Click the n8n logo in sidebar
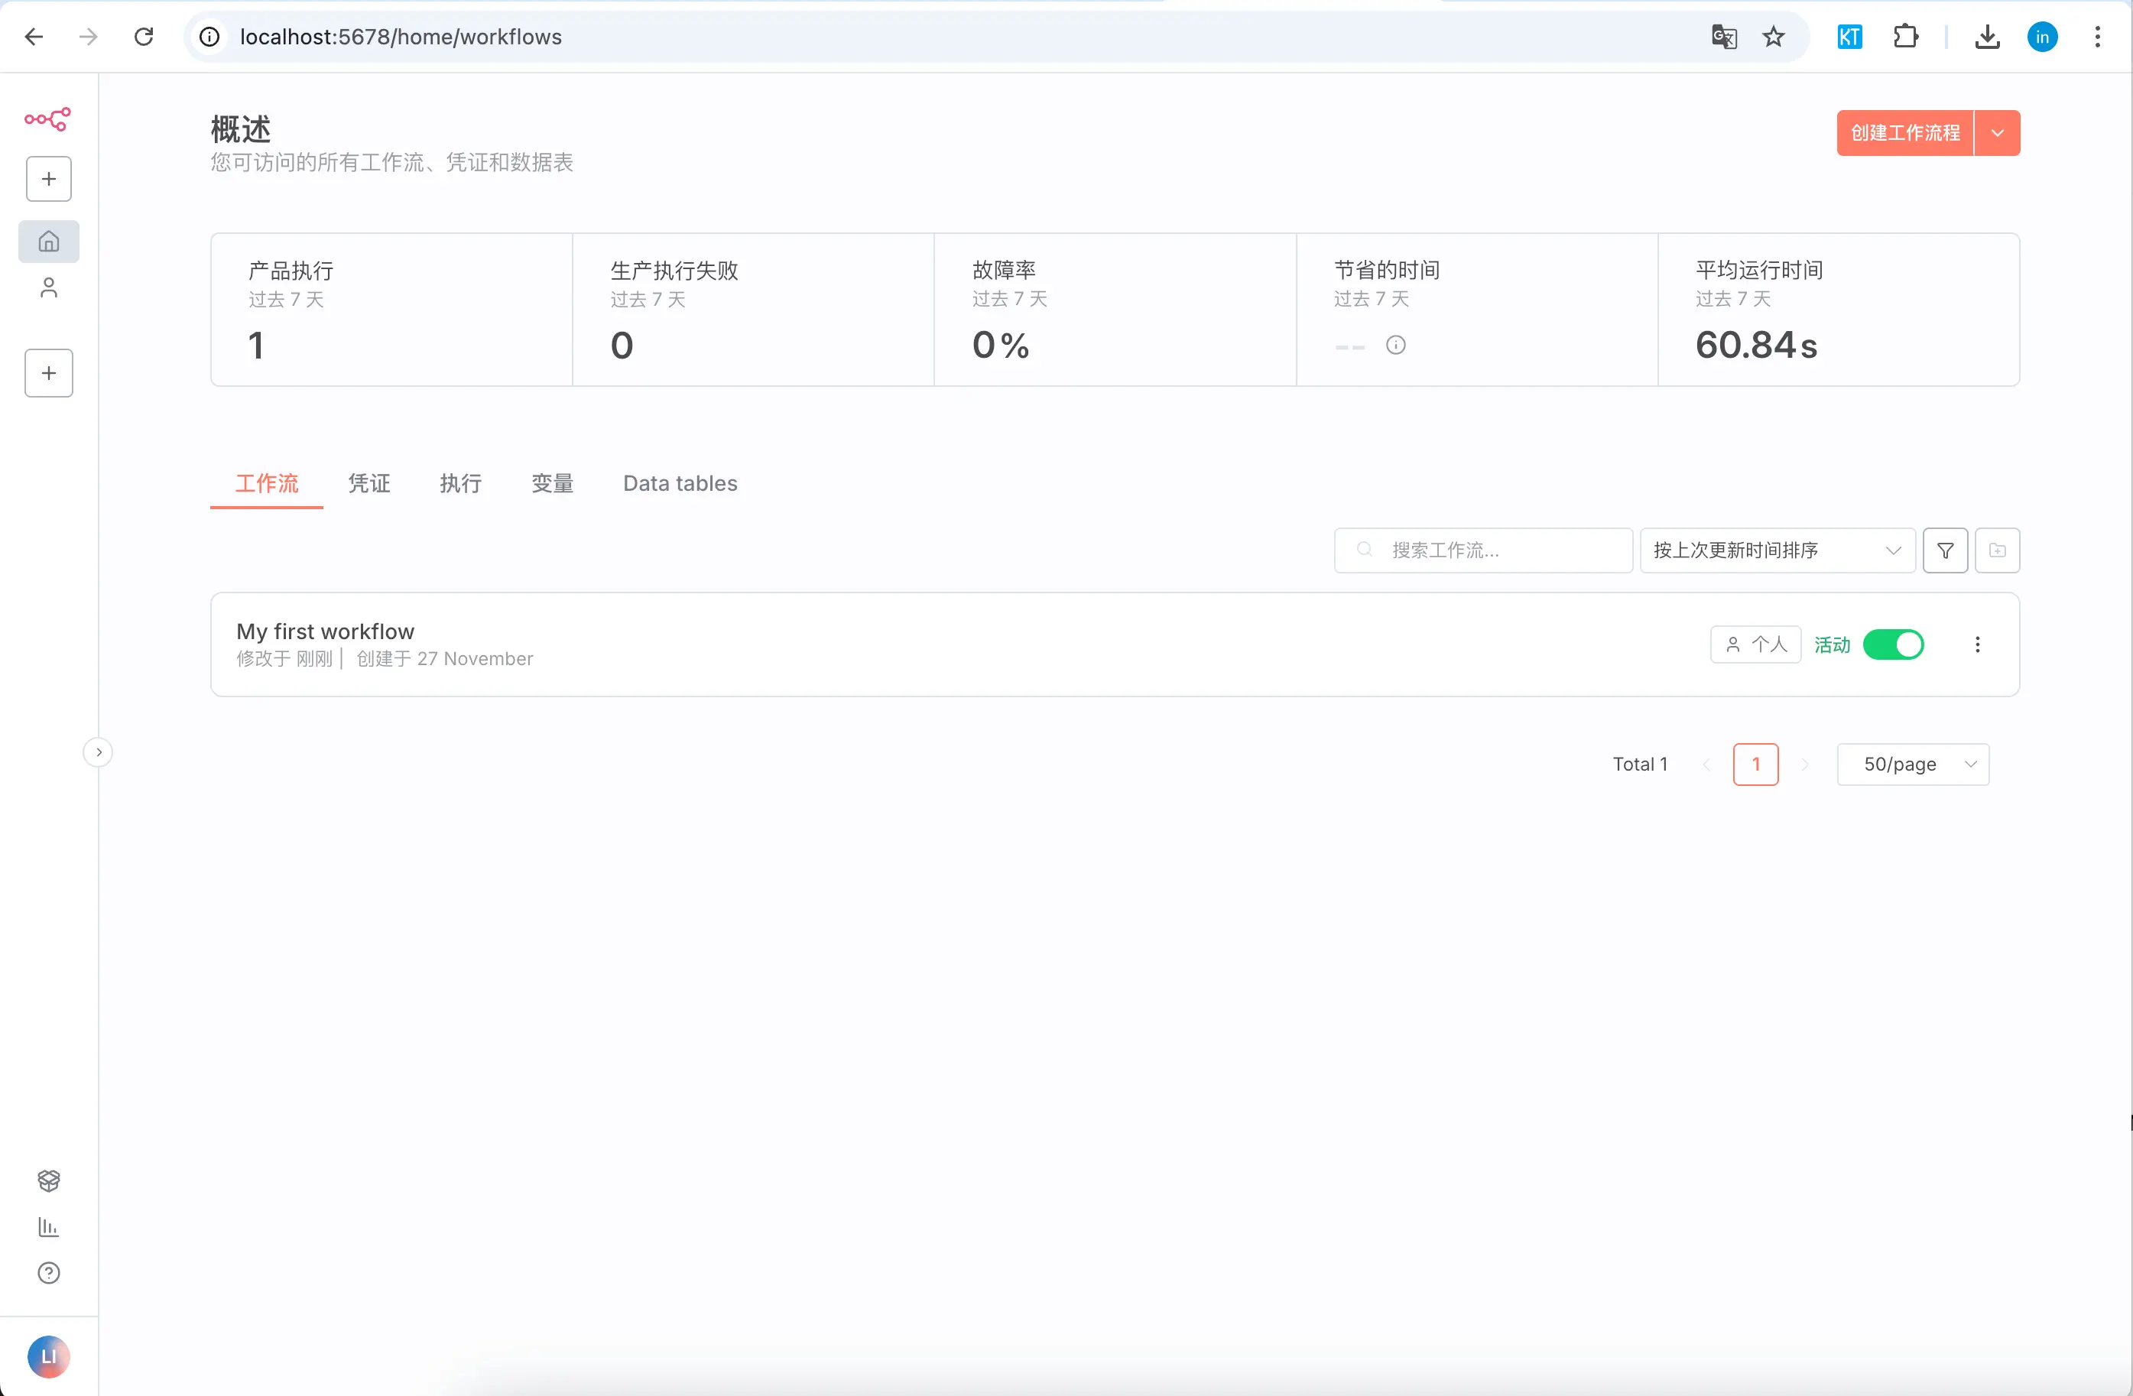The height and width of the screenshot is (1396, 2133). tap(47, 119)
